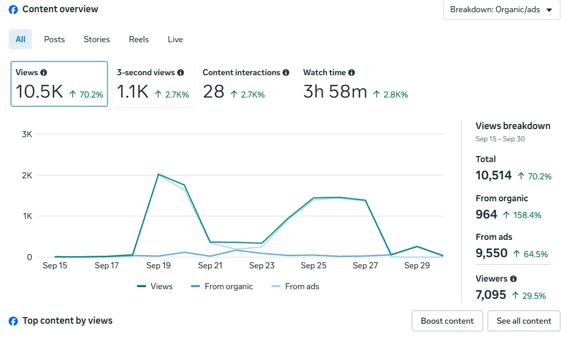Click the Sep 25 axis label
566x342 pixels.
(314, 266)
